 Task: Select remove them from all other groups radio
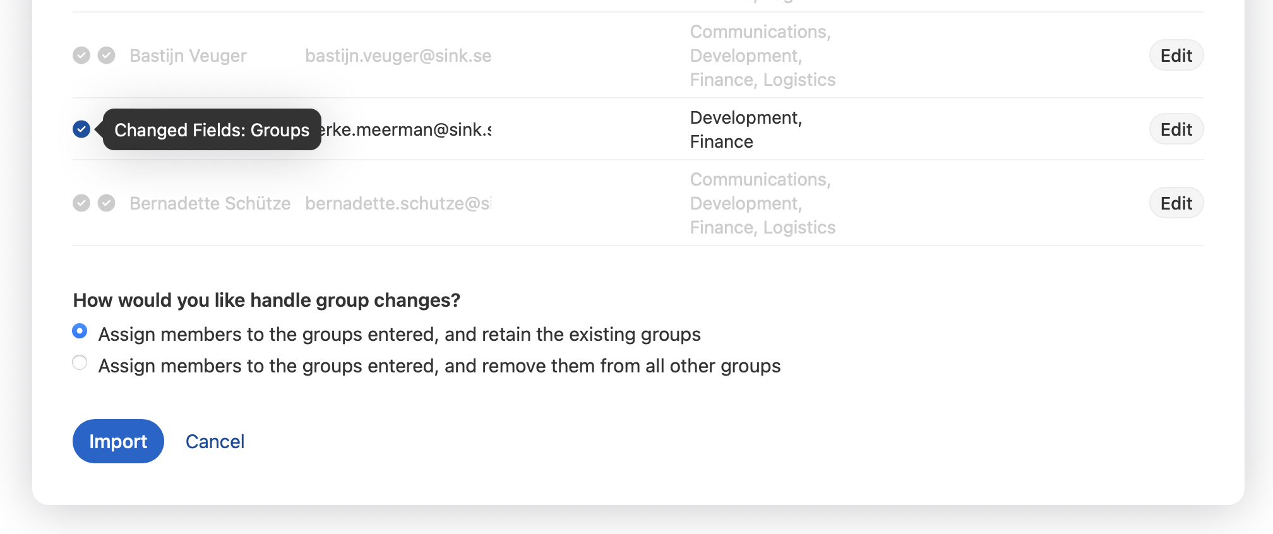(80, 362)
